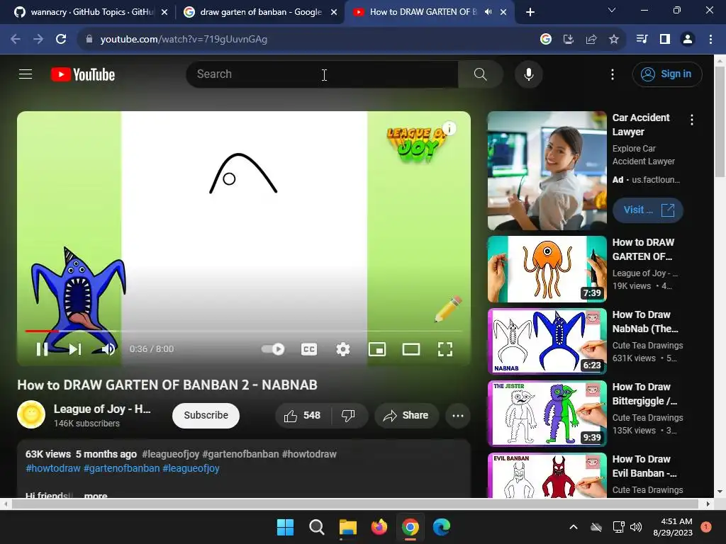Install app icon in address bar
This screenshot has height=544, width=726.
coord(568,40)
